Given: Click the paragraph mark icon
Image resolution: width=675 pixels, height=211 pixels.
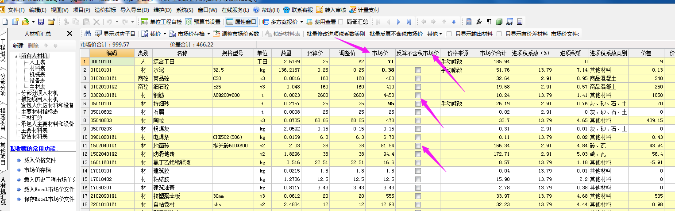Looking at the screenshot, I should pyautogui.click(x=489, y=22).
